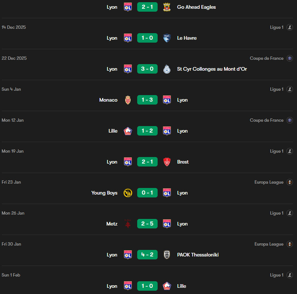The width and height of the screenshot is (297, 294).
Task: Click the Brest club crest
Action: 167,162
